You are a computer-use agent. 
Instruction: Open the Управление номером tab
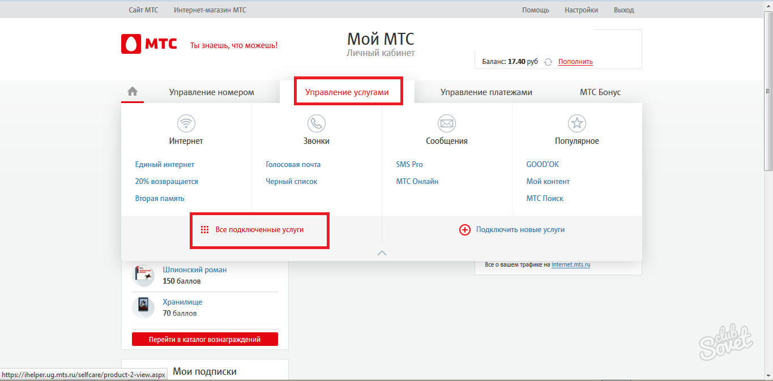click(211, 92)
